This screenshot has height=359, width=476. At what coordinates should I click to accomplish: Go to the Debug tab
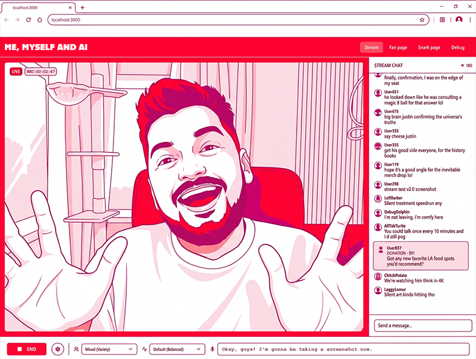click(458, 47)
